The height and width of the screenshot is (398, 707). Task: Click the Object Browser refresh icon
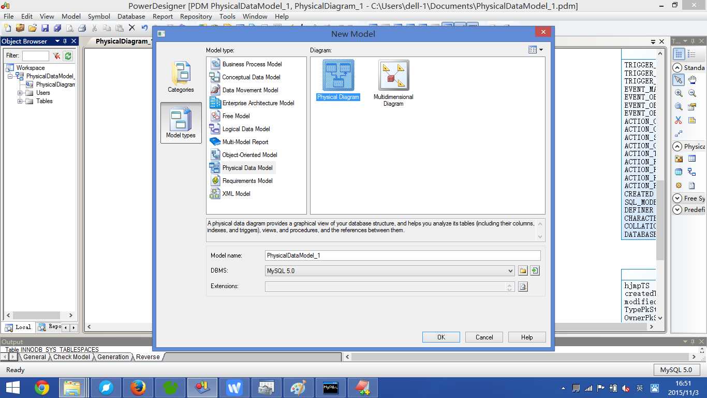(68, 55)
